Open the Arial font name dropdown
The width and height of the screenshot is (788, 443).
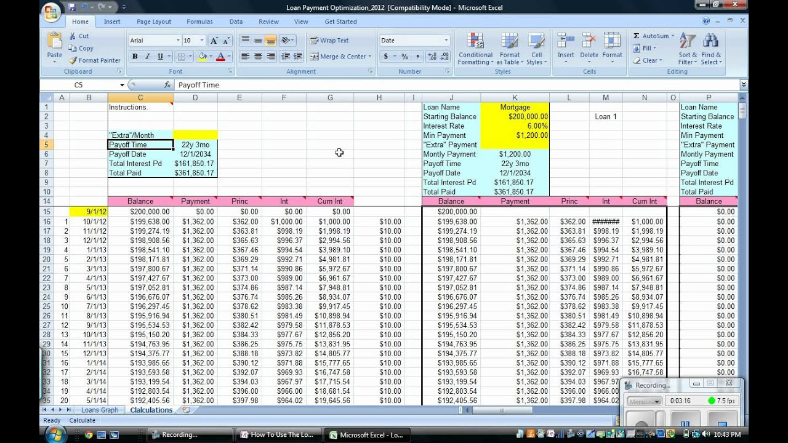click(x=178, y=41)
